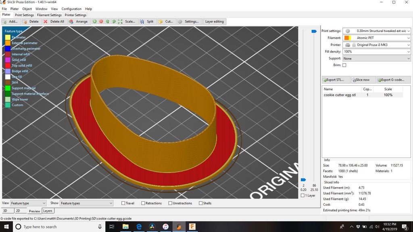
Task: Enable the Travel checkbox
Action: [123, 203]
